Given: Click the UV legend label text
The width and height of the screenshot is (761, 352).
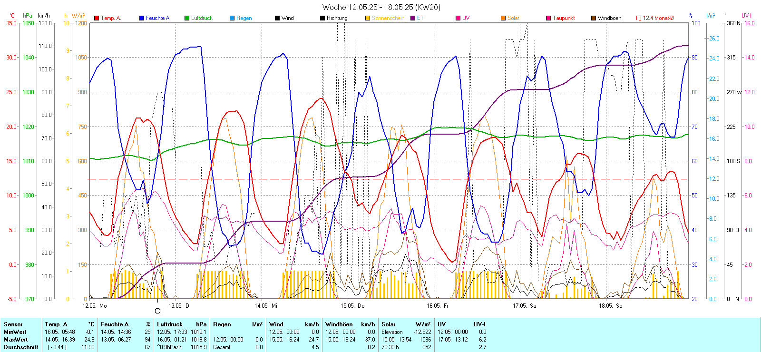Looking at the screenshot, I should (x=466, y=18).
